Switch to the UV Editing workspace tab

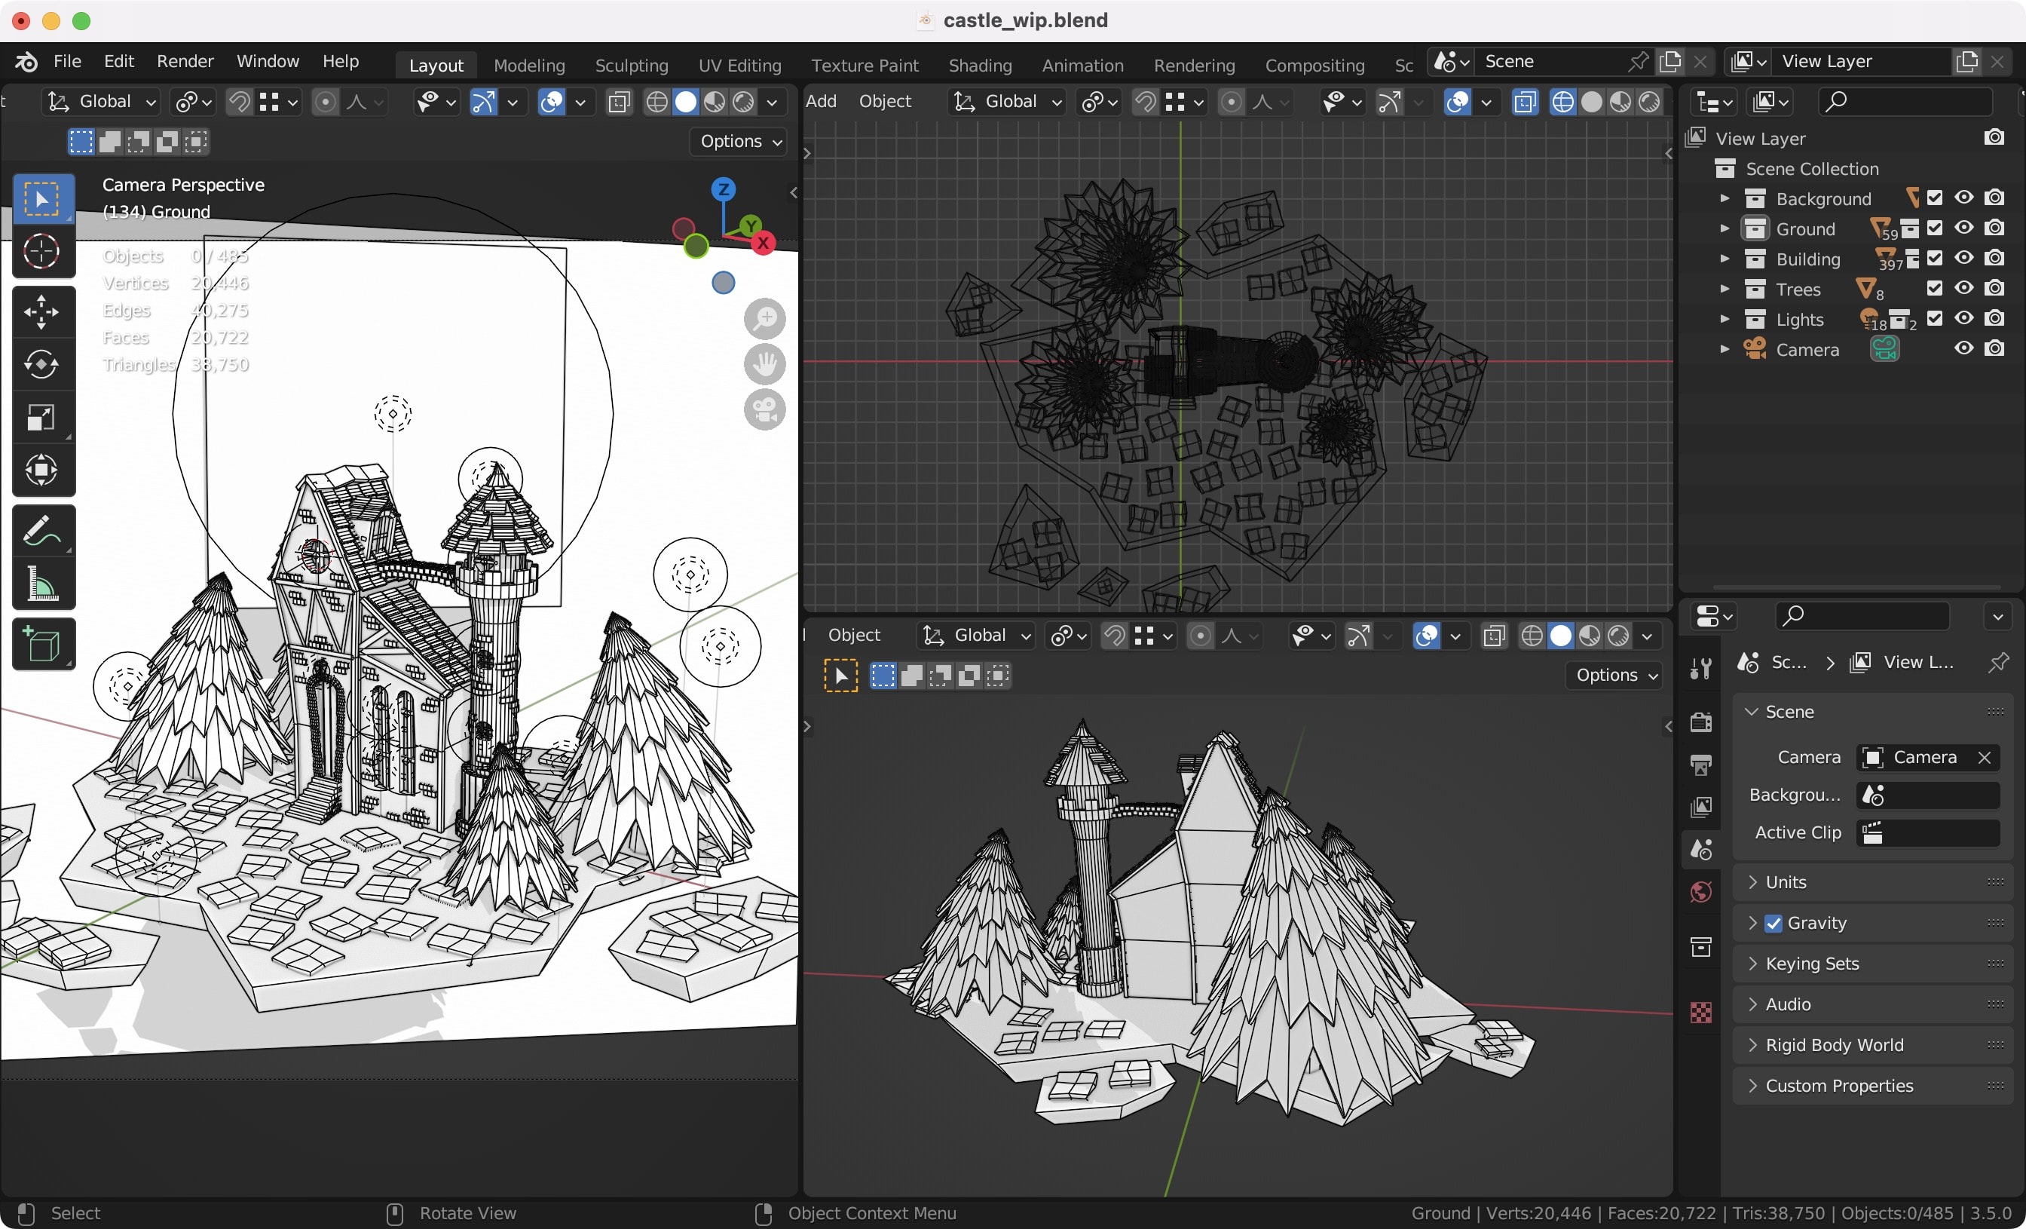tap(739, 64)
